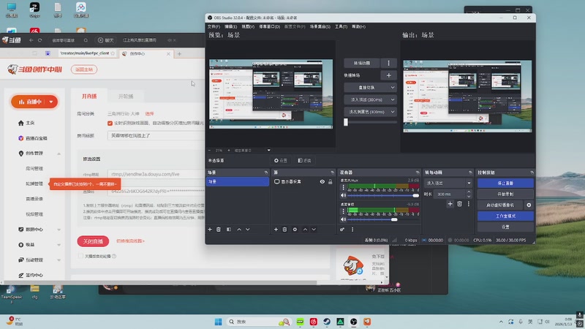This screenshot has width=585, height=329.
Task: Move scene up in Scenes panel
Action: [239, 230]
